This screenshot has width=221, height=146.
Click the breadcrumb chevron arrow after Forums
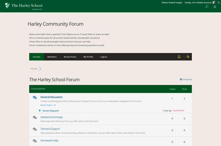click(40, 69)
